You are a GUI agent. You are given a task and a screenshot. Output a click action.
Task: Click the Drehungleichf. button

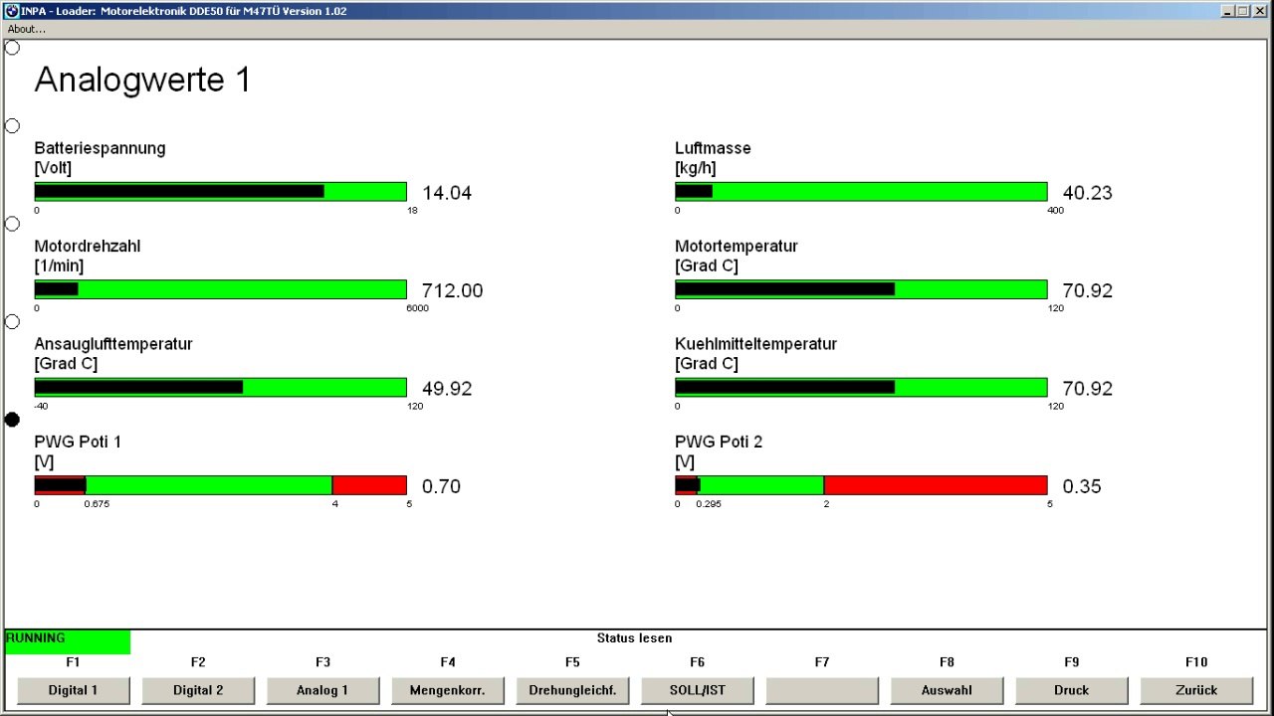click(572, 690)
